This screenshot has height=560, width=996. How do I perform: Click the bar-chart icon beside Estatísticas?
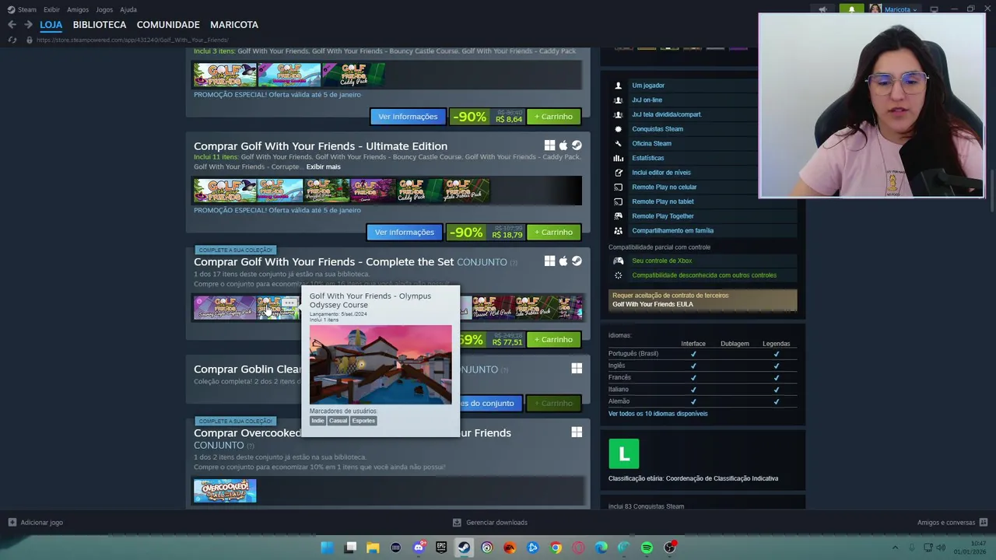[619, 158]
